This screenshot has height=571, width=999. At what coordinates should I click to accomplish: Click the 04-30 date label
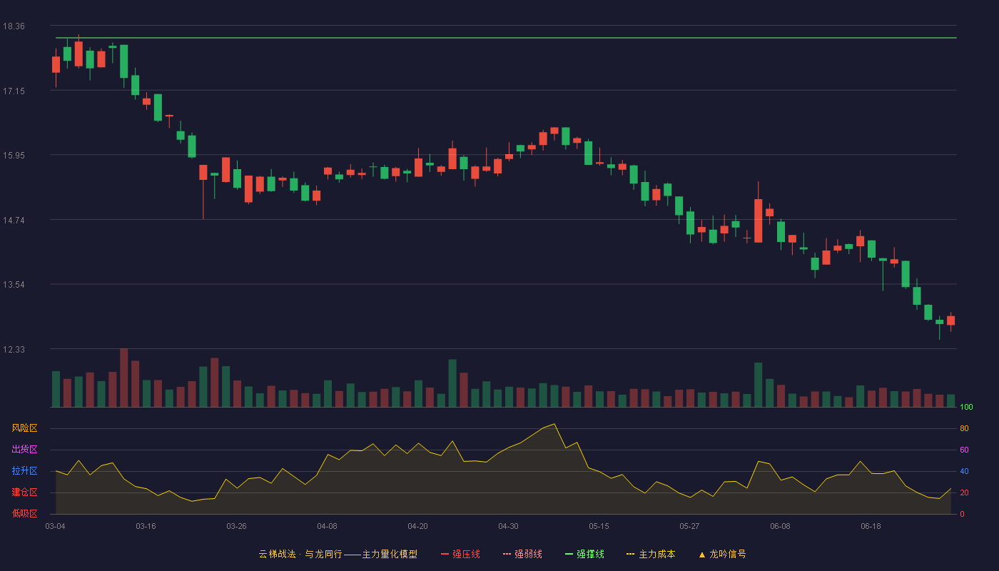point(509,526)
